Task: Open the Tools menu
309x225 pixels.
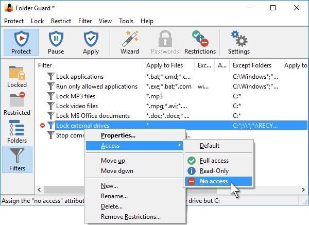Action: (126, 21)
